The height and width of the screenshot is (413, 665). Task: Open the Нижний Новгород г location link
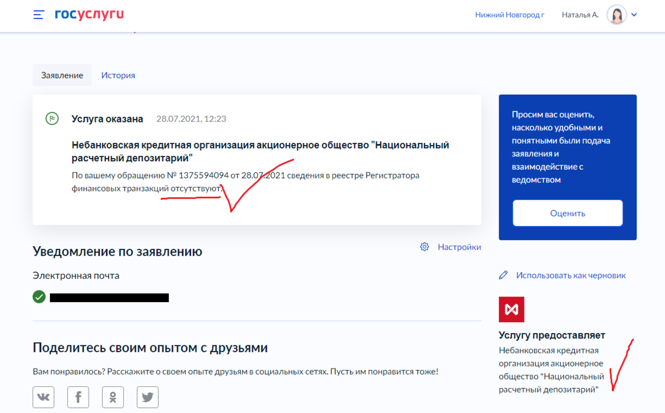tap(510, 15)
